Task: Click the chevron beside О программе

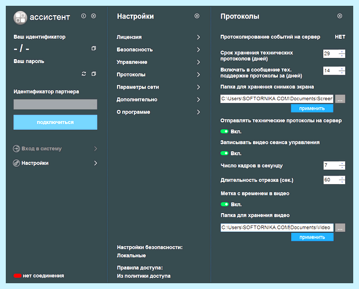Action: click(198, 112)
